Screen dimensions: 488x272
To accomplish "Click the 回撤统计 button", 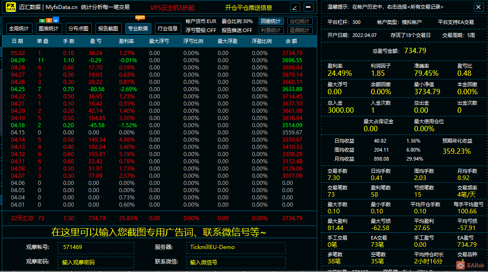I will (271, 21).
